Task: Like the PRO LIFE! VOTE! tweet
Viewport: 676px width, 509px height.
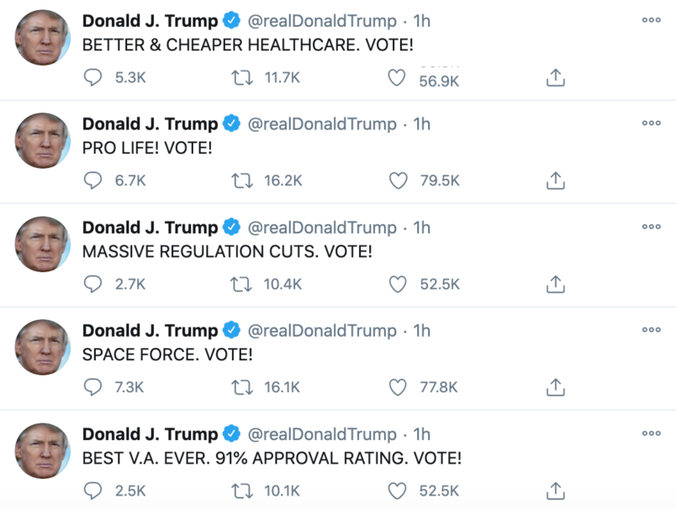Action: coord(397,181)
